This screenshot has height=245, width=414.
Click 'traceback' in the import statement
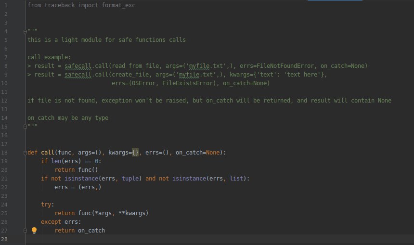coord(59,5)
